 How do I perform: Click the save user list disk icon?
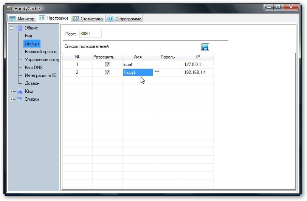[x=205, y=47]
